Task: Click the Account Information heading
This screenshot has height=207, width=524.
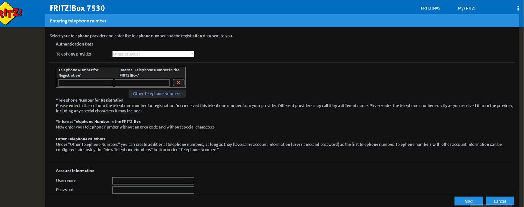Action: click(x=75, y=171)
